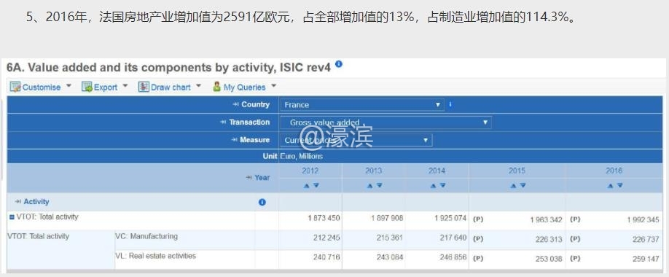
Task: Click the 2013 year column header
Action: [x=374, y=171]
